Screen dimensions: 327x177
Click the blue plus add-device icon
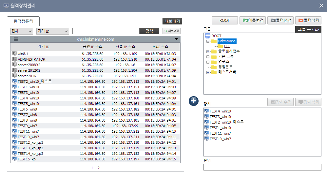pos(194,101)
